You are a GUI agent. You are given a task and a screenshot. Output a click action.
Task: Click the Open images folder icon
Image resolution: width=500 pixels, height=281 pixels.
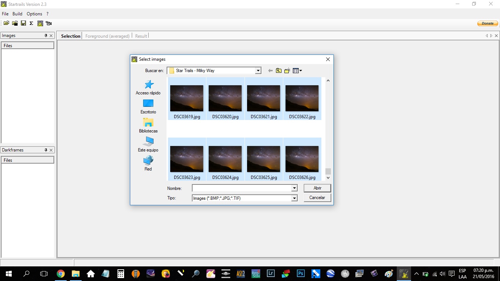[6, 23]
